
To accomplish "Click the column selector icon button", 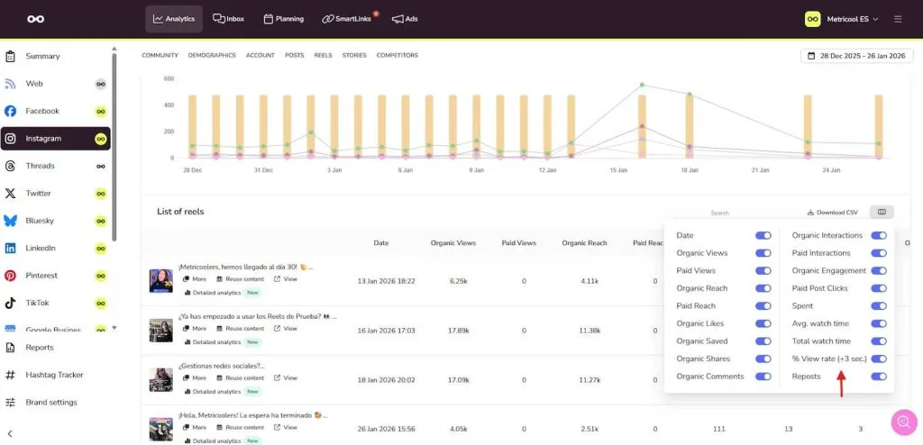I will (x=882, y=213).
